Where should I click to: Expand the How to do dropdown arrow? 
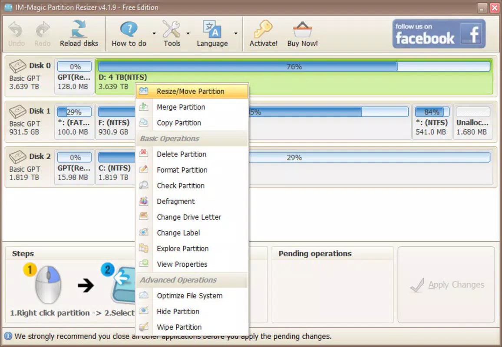(x=154, y=33)
